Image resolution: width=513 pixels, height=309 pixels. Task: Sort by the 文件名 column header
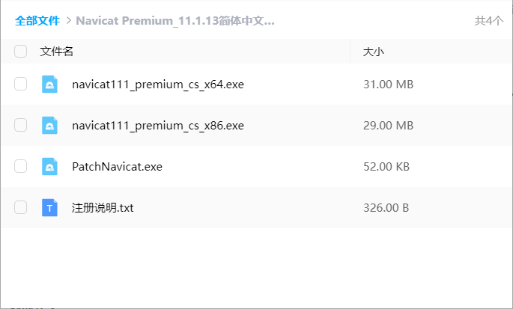click(57, 52)
